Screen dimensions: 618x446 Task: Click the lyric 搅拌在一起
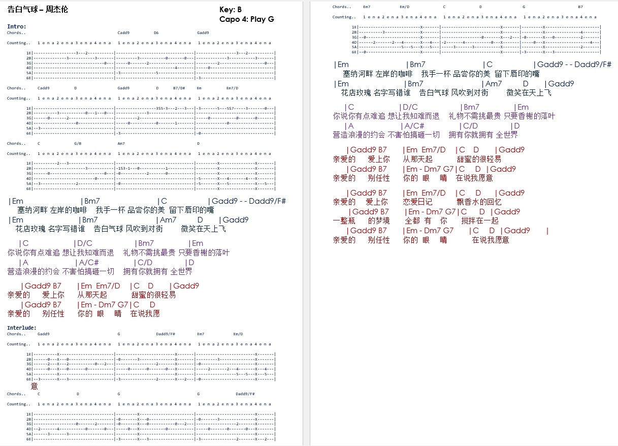click(x=480, y=221)
